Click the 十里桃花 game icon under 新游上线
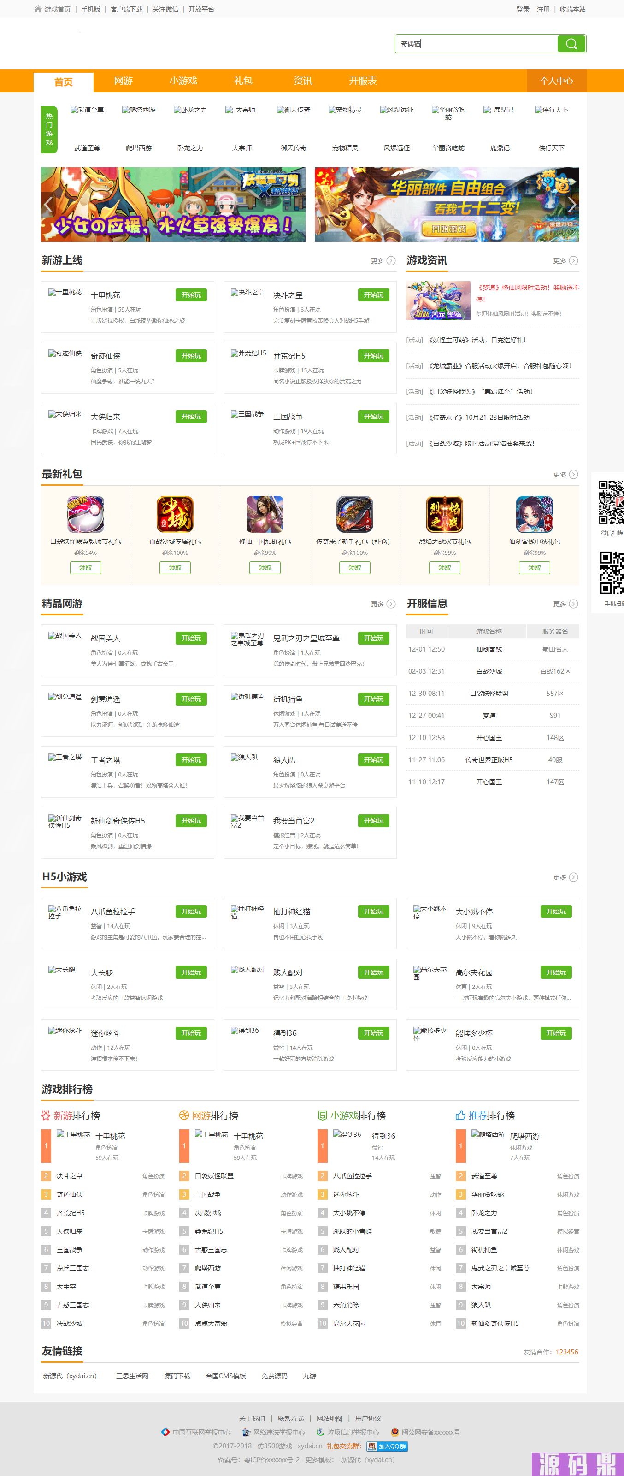This screenshot has height=1476, width=624. (x=65, y=292)
